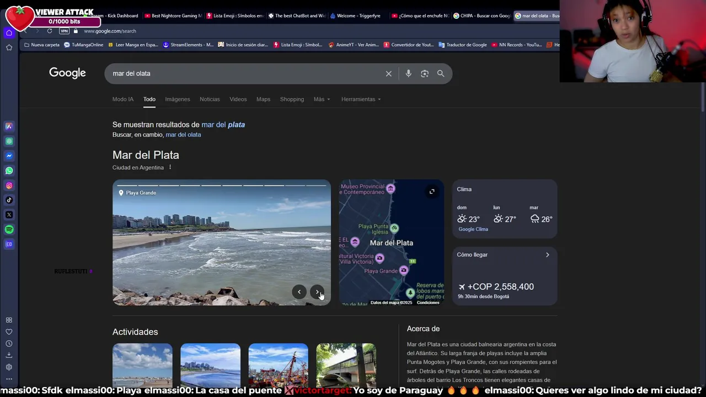The width and height of the screenshot is (706, 397).
Task: Click the Google search input field
Action: pyautogui.click(x=245, y=73)
